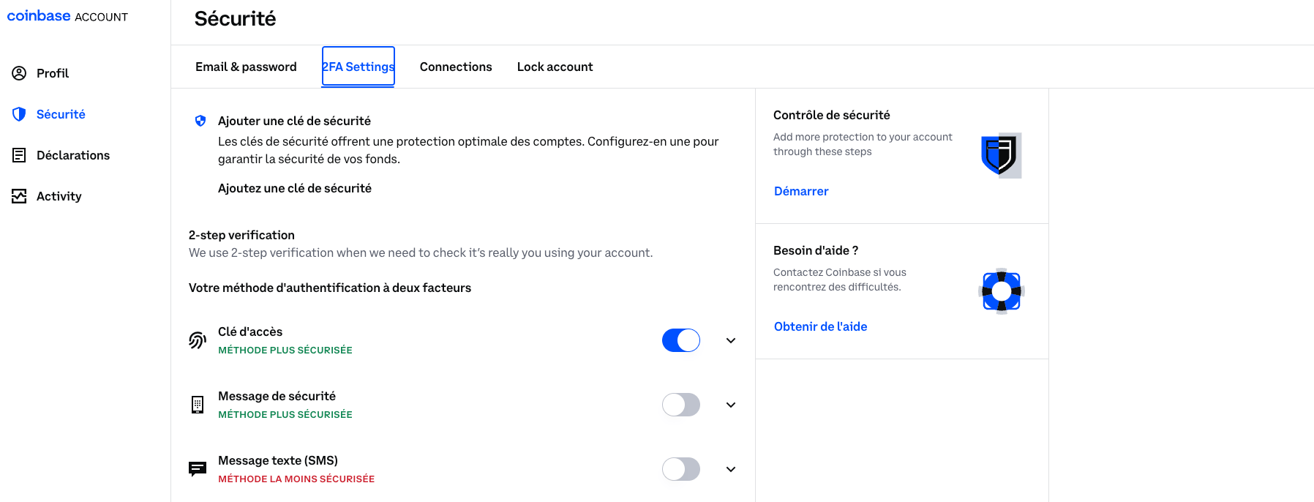Viewport: 1314px width, 502px height.
Task: Open the Connections tab
Action: (456, 67)
